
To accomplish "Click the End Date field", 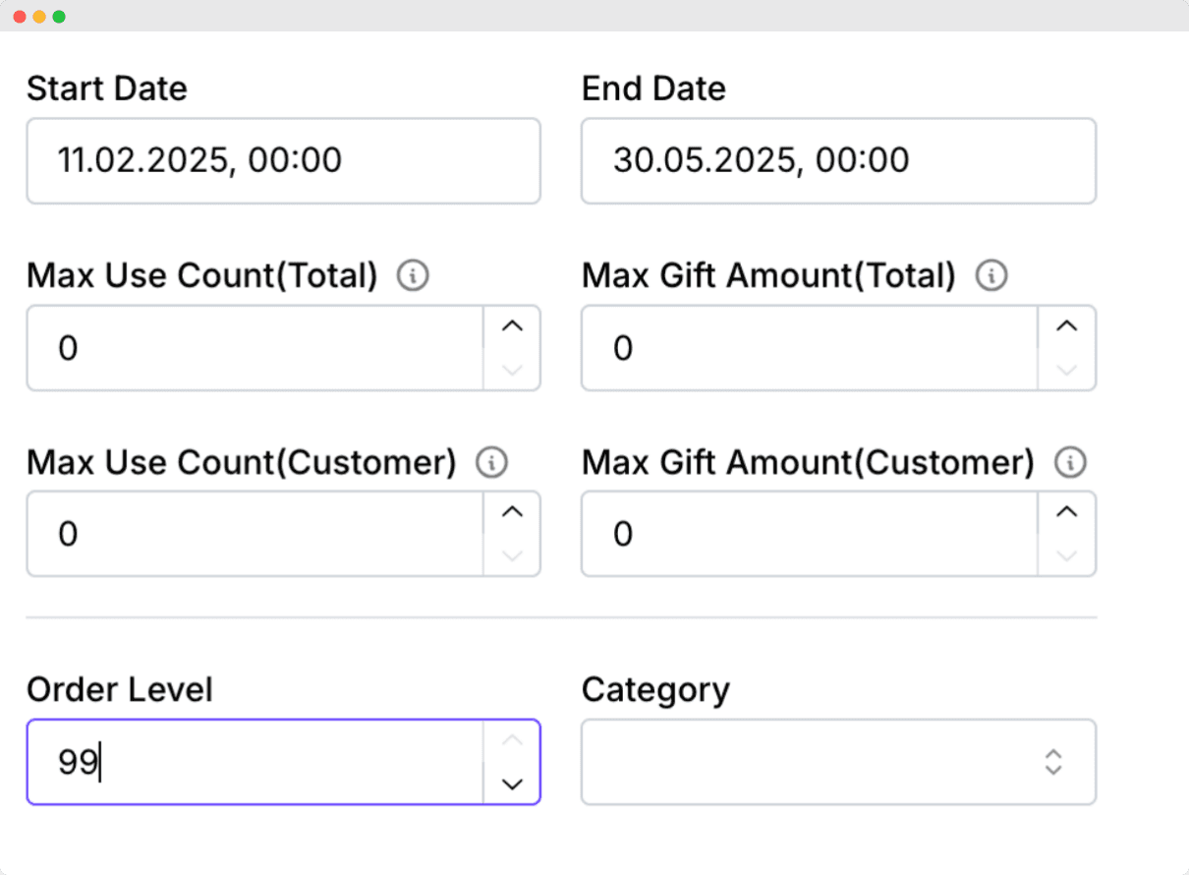I will [x=838, y=161].
